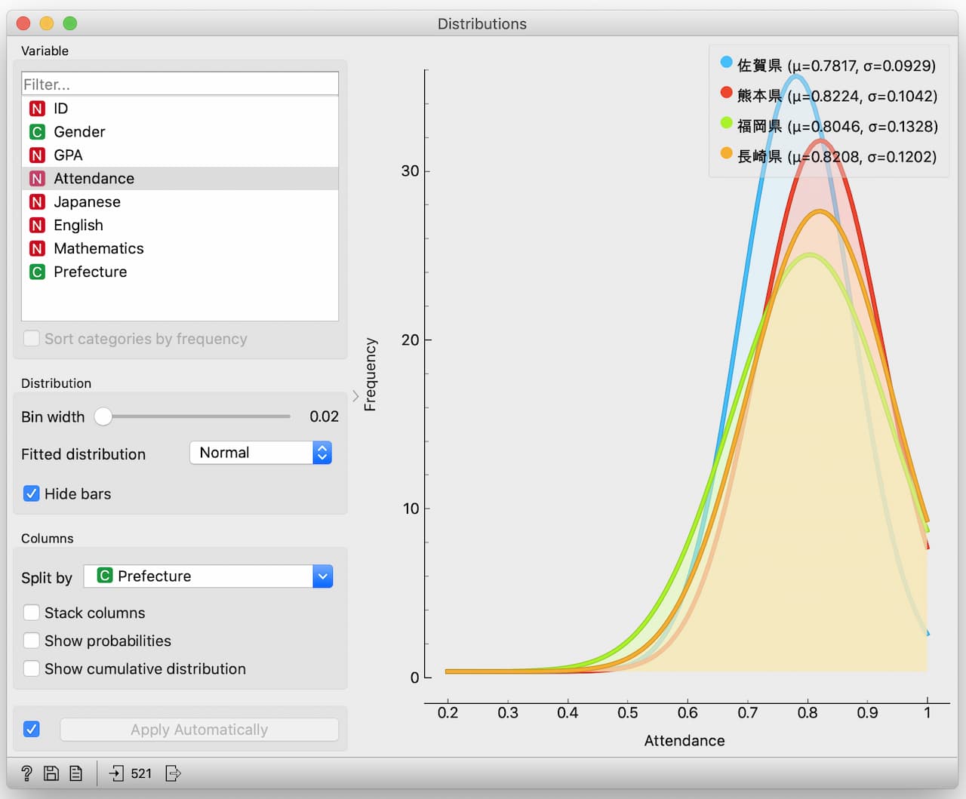Click the input data icon showing 521

pyautogui.click(x=117, y=773)
